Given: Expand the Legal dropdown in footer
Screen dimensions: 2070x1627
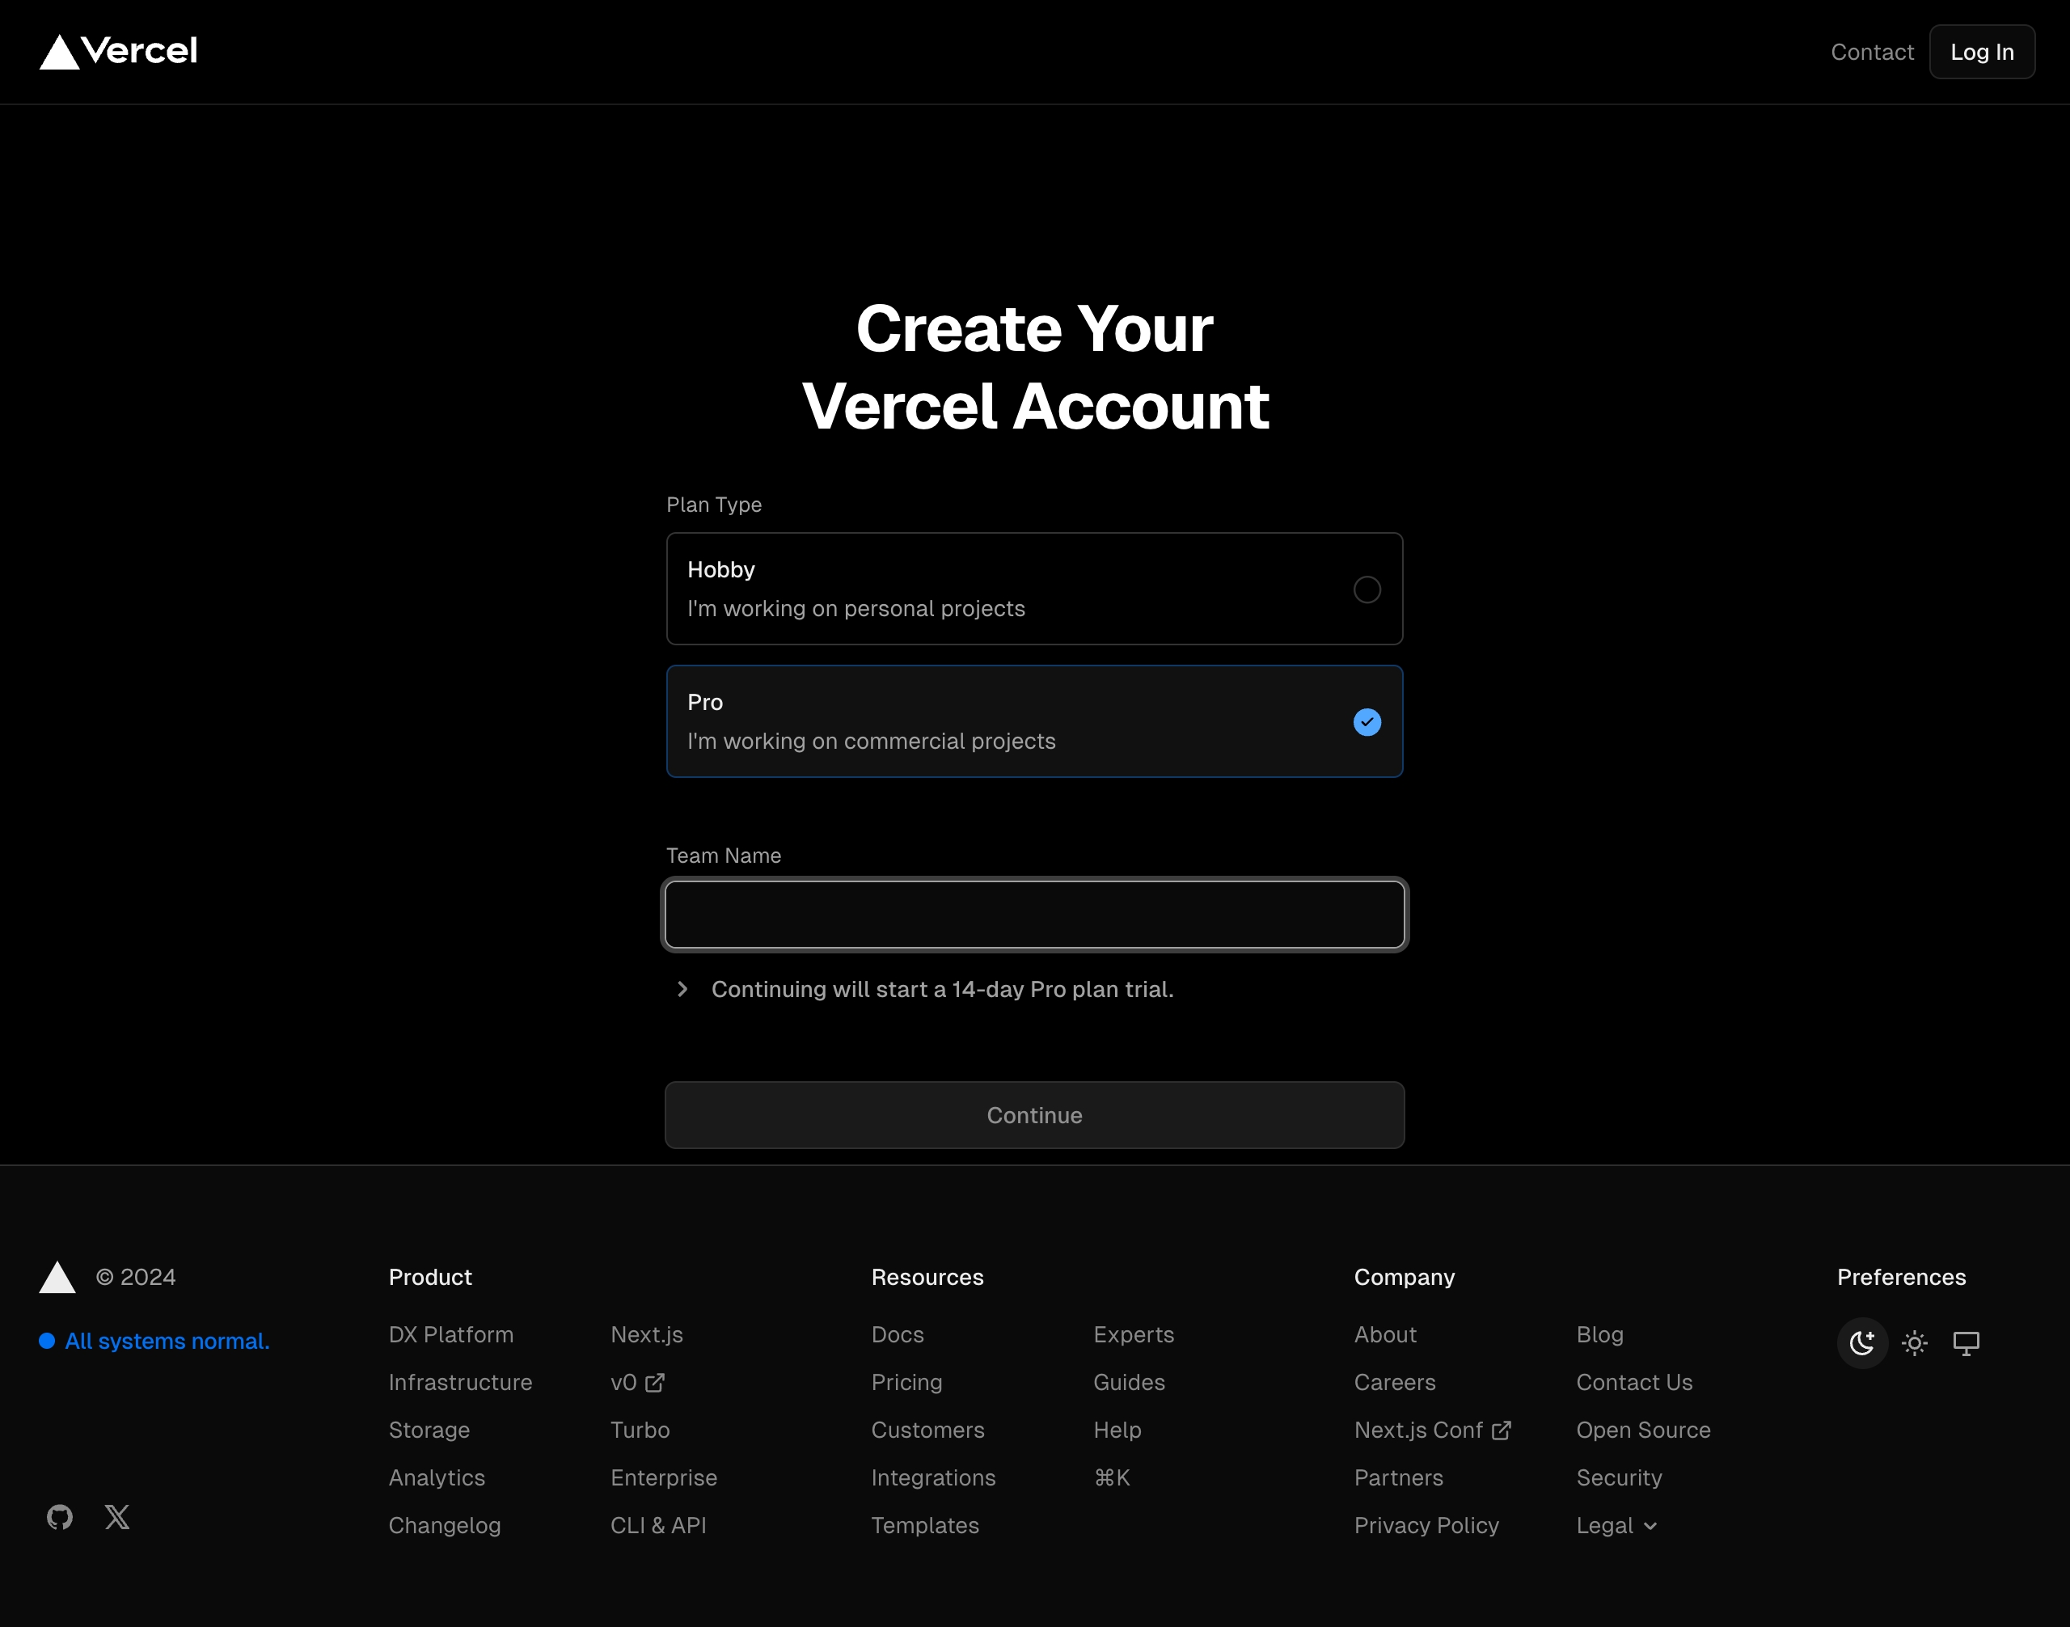Looking at the screenshot, I should 1616,1525.
